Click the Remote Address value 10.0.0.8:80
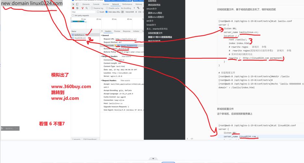304x163 pixels. tap(124, 49)
